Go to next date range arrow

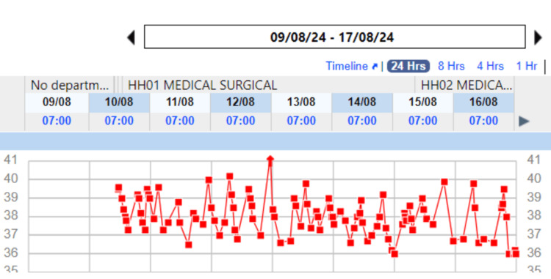[538, 37]
